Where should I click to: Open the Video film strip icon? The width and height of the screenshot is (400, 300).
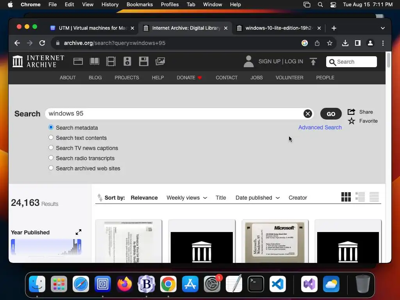point(111,61)
